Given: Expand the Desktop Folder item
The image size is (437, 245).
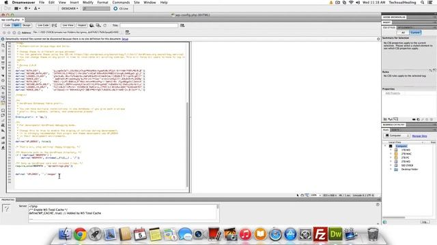Looking at the screenshot, I should pos(391,169).
